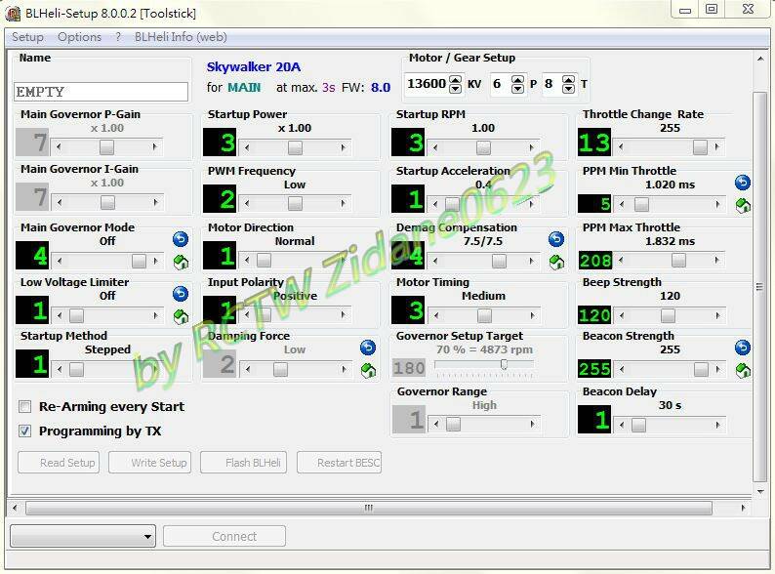Click left arrow of Beep Strength slider
This screenshot has height=574, width=775.
coord(622,315)
